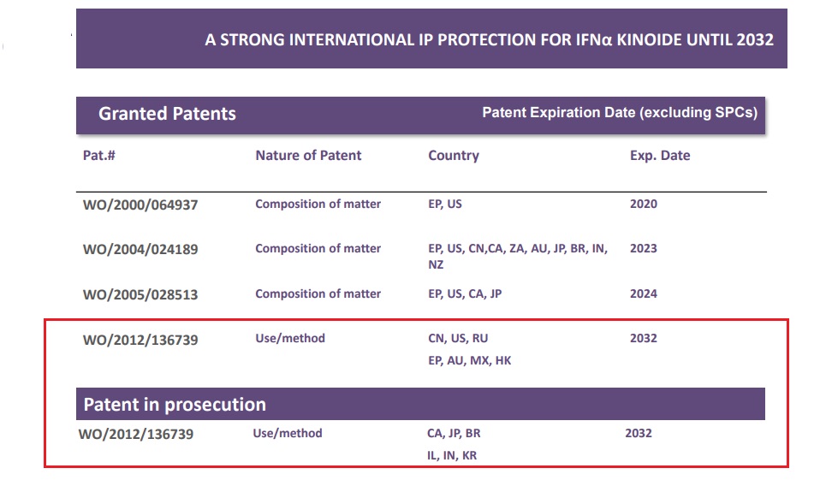Click the CN, US, RU country list

[x=458, y=338]
